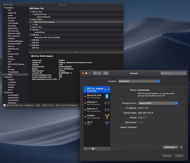Click the IP Address 10.0.1.19 value
Screen dimensions: 190x163
(x=143, y=108)
